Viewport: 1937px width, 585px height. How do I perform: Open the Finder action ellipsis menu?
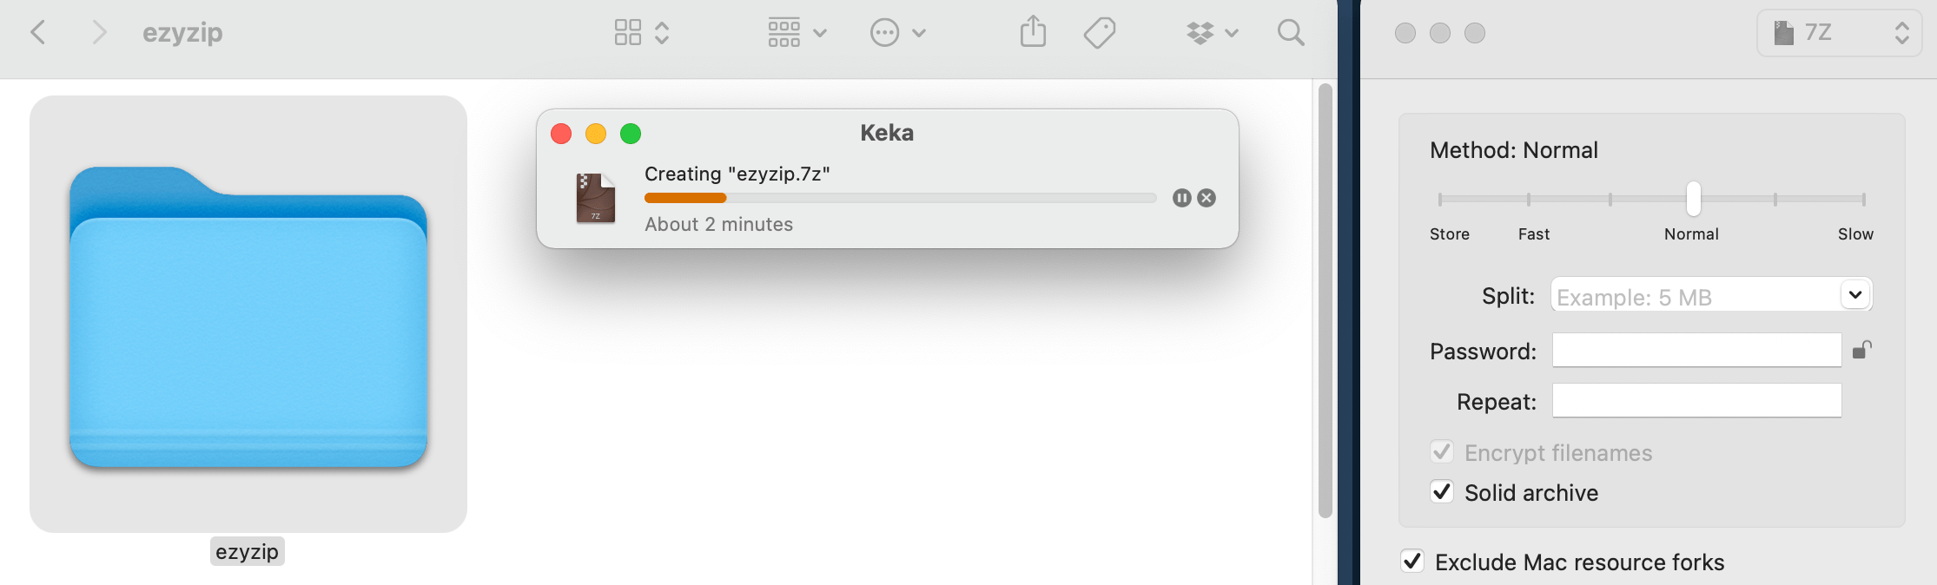click(897, 33)
